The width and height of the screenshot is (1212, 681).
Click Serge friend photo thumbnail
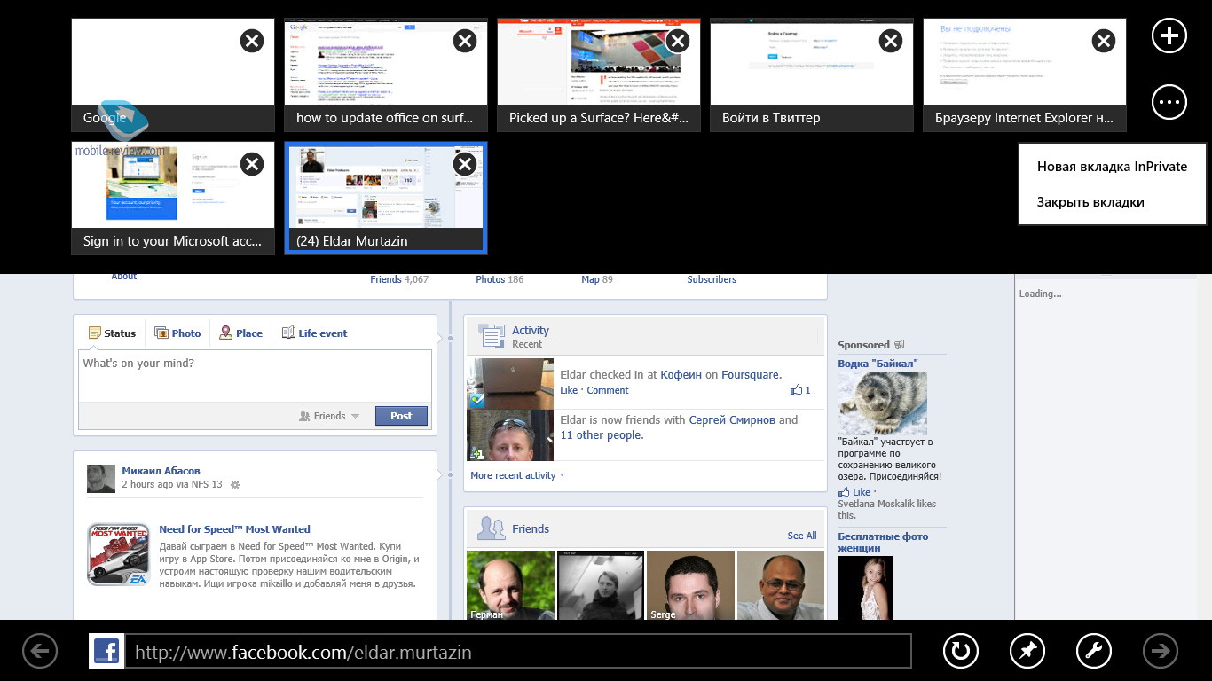(x=690, y=585)
